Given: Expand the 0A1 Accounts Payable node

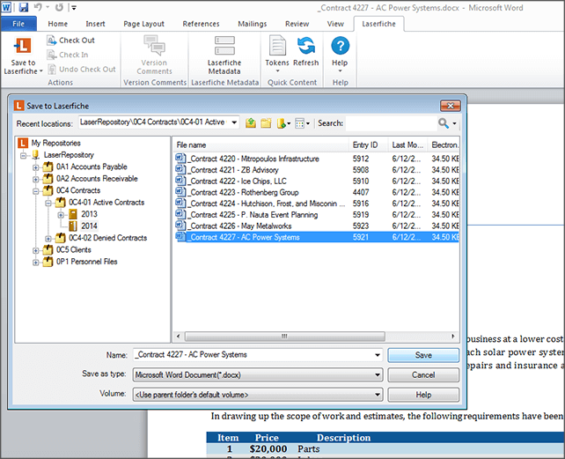Looking at the screenshot, I should click(35, 167).
